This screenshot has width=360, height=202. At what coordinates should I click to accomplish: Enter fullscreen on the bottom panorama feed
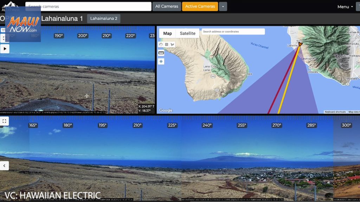tap(5, 121)
